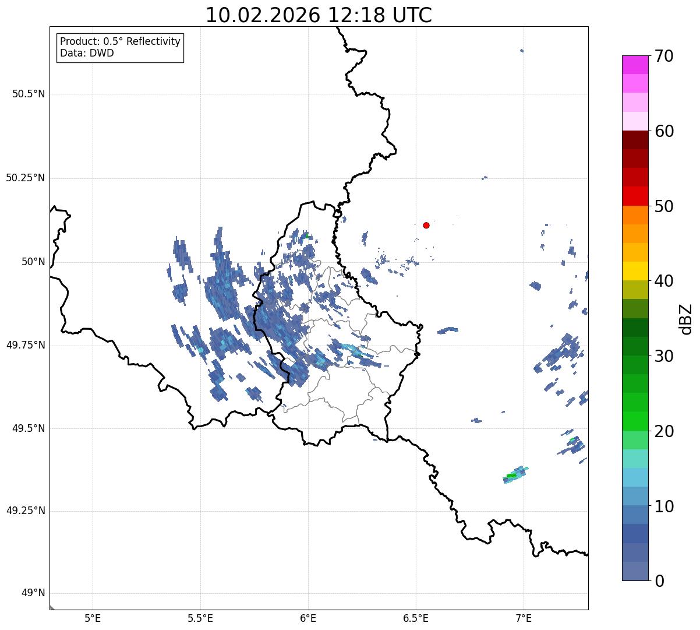Click the longitude label 7°E
This screenshot has width=700, height=630.
click(524, 618)
